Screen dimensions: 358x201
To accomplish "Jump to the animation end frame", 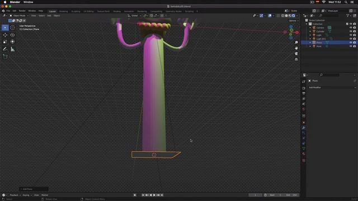I will [x=162, y=195].
